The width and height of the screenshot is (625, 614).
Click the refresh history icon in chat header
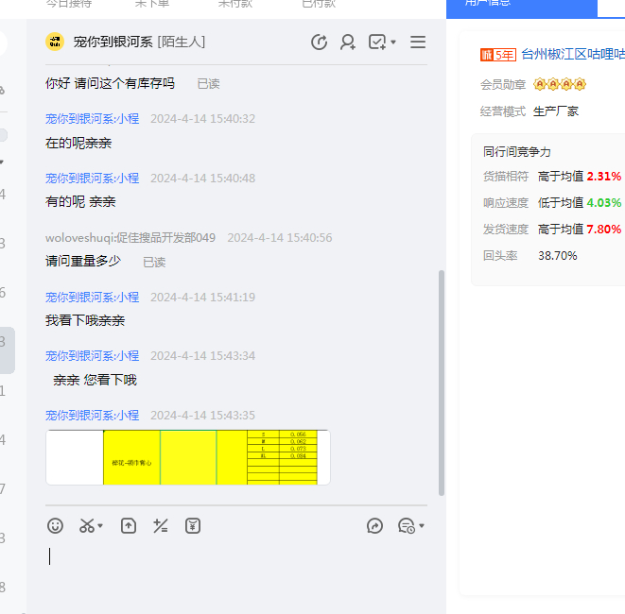320,42
